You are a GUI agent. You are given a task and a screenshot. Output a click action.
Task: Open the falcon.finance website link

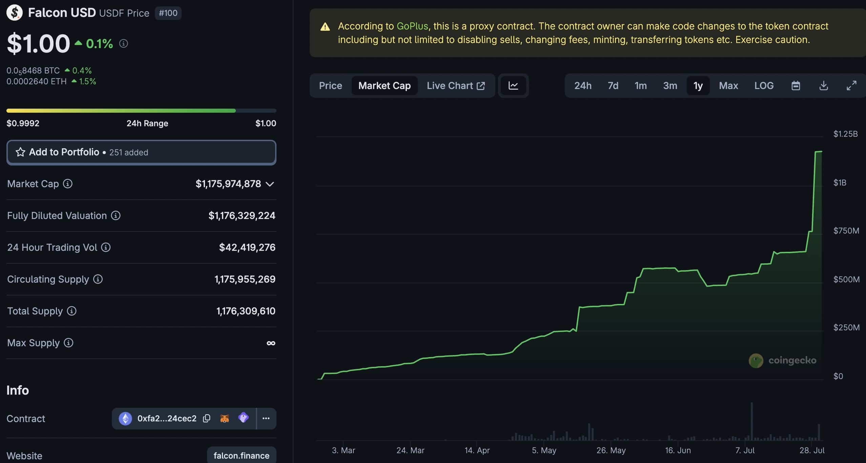pyautogui.click(x=242, y=456)
